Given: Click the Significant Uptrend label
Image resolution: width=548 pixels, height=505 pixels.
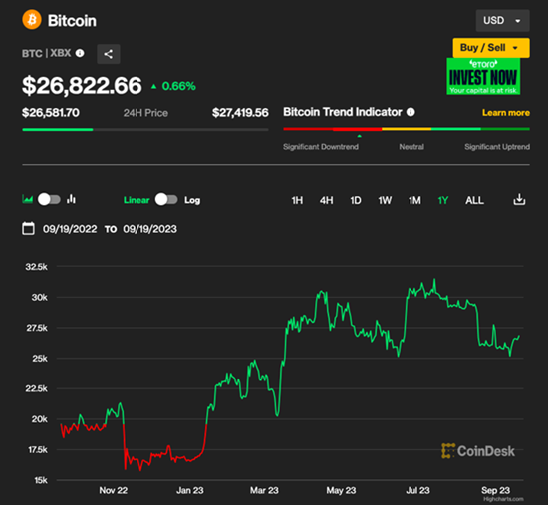Looking at the screenshot, I should pos(497,147).
